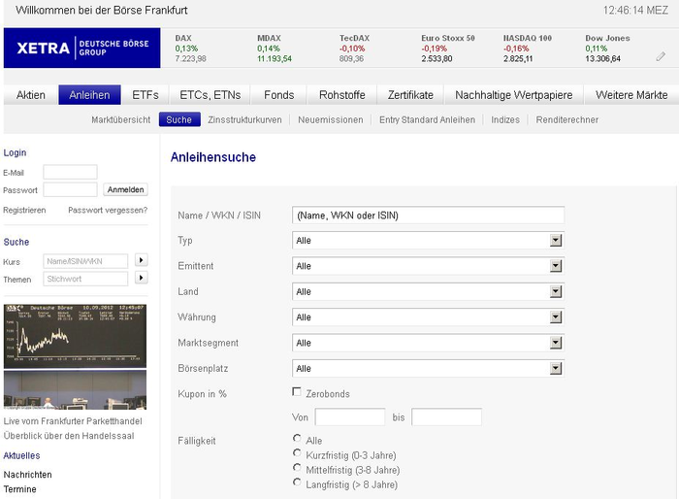679x499 pixels.
Task: Open Entry Standard Anleihen submenu item
Action: 427,119
